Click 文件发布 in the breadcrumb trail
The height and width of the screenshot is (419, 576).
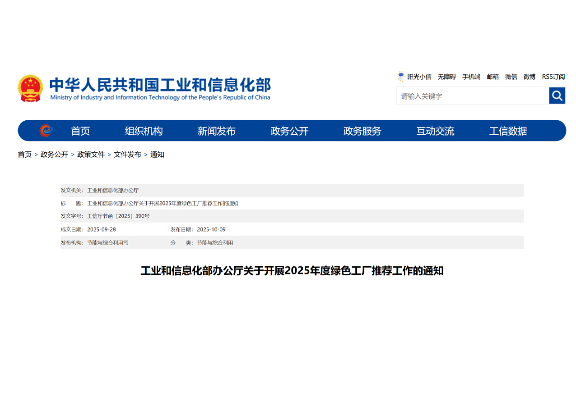tap(127, 155)
